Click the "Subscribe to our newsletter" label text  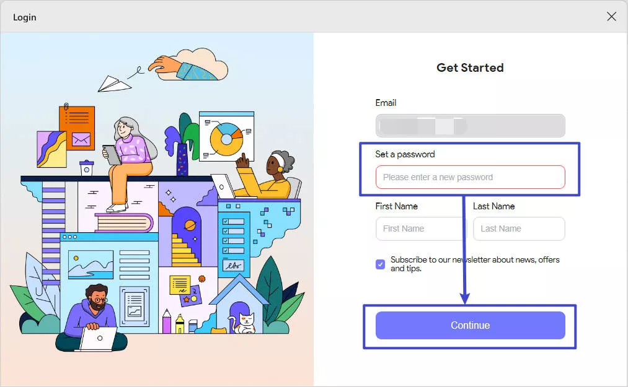coord(475,264)
